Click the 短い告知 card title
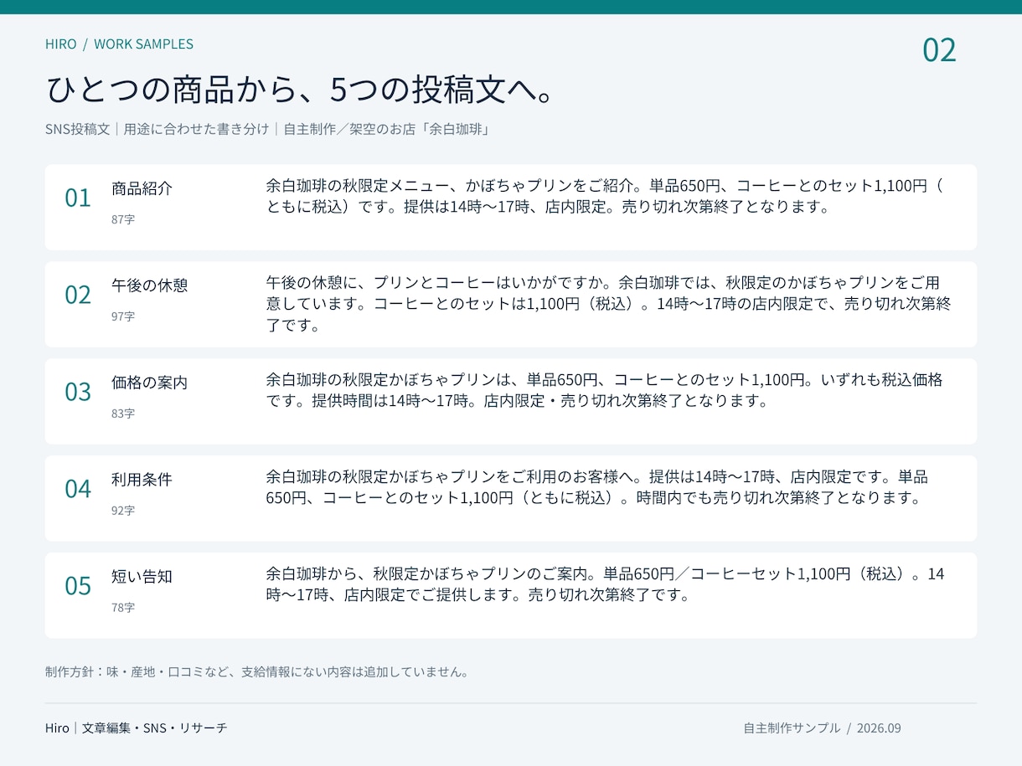The width and height of the screenshot is (1022, 766). point(142,578)
